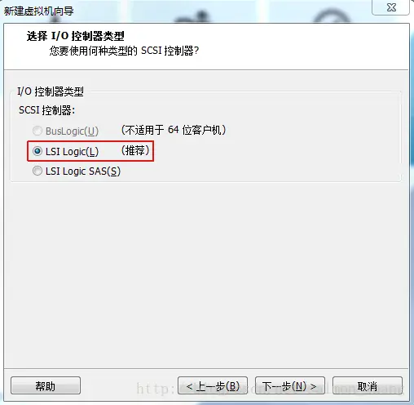The width and height of the screenshot is (414, 405).
Task: Click the LSI Logic(L) label text
Action: (72, 151)
